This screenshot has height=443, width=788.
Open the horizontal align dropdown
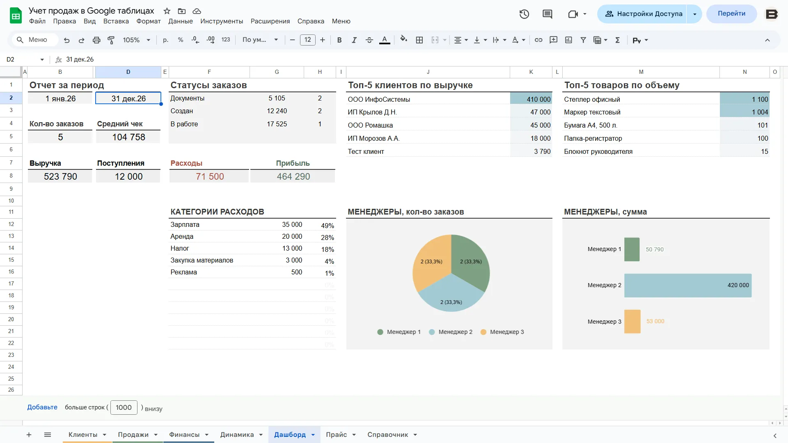(x=461, y=40)
